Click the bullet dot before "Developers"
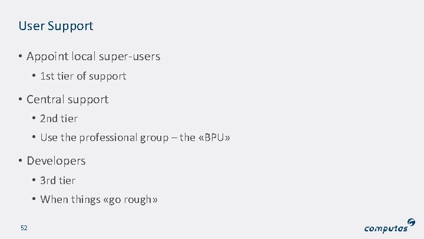The width and height of the screenshot is (424, 239). pos(20,161)
